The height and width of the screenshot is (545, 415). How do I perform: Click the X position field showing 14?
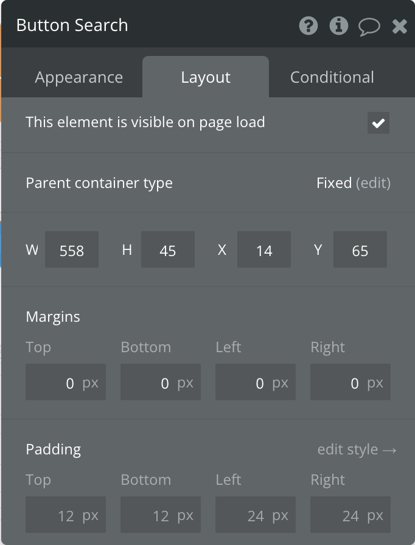264,249
